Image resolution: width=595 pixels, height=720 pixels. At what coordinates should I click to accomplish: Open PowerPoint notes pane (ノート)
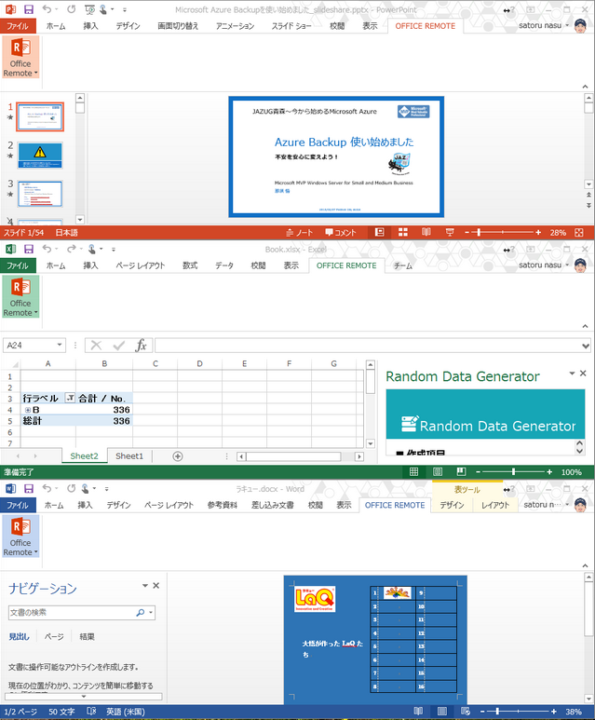(x=299, y=232)
